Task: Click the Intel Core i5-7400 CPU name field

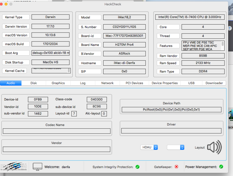Action: coord(190,17)
